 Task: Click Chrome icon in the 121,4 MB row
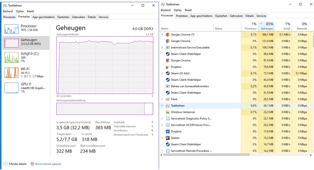(x=168, y=41)
